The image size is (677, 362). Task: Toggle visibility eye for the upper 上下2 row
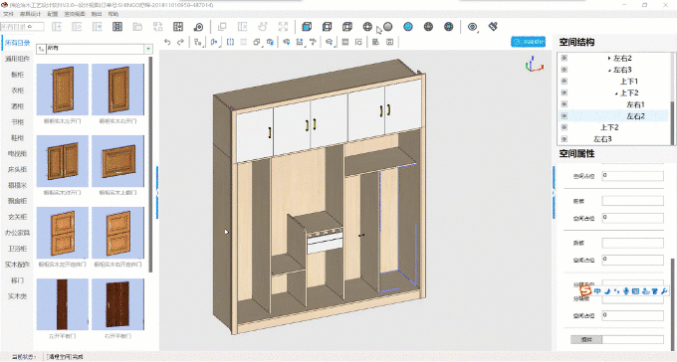(x=564, y=92)
